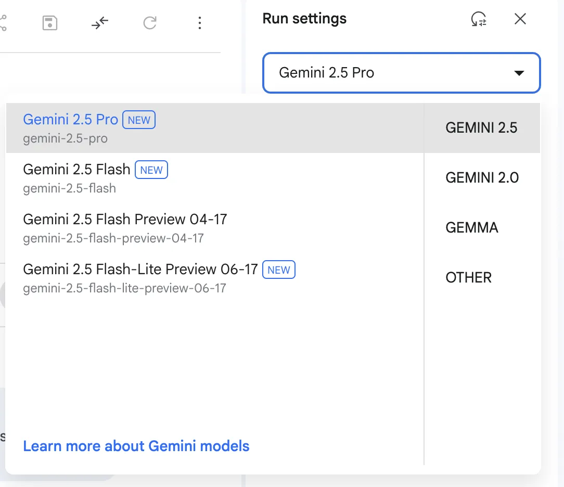Viewport: 564px width, 487px height.
Task: Click the NEW badge beside Flash-Lite Preview 06-17
Action: pos(279,270)
